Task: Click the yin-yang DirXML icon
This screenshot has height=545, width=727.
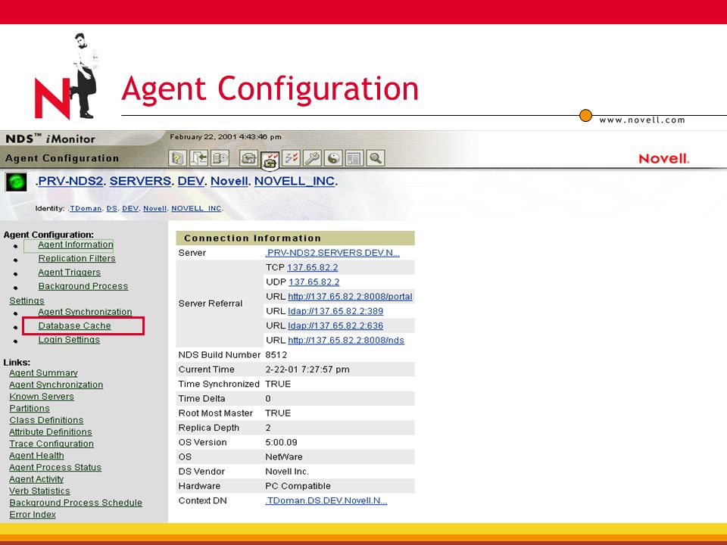Action: pos(333,158)
